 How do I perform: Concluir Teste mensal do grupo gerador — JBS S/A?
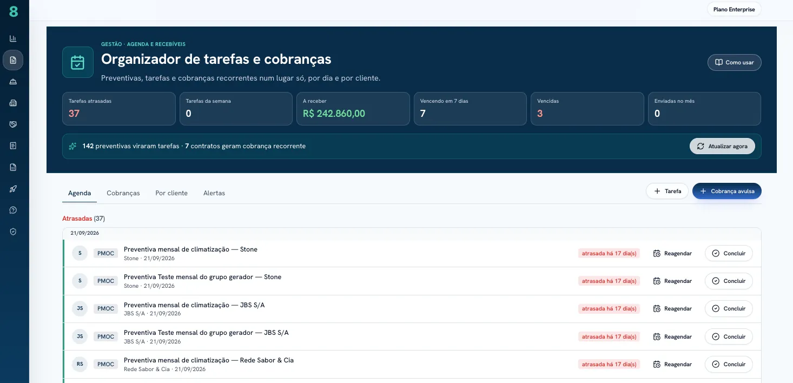729,336
